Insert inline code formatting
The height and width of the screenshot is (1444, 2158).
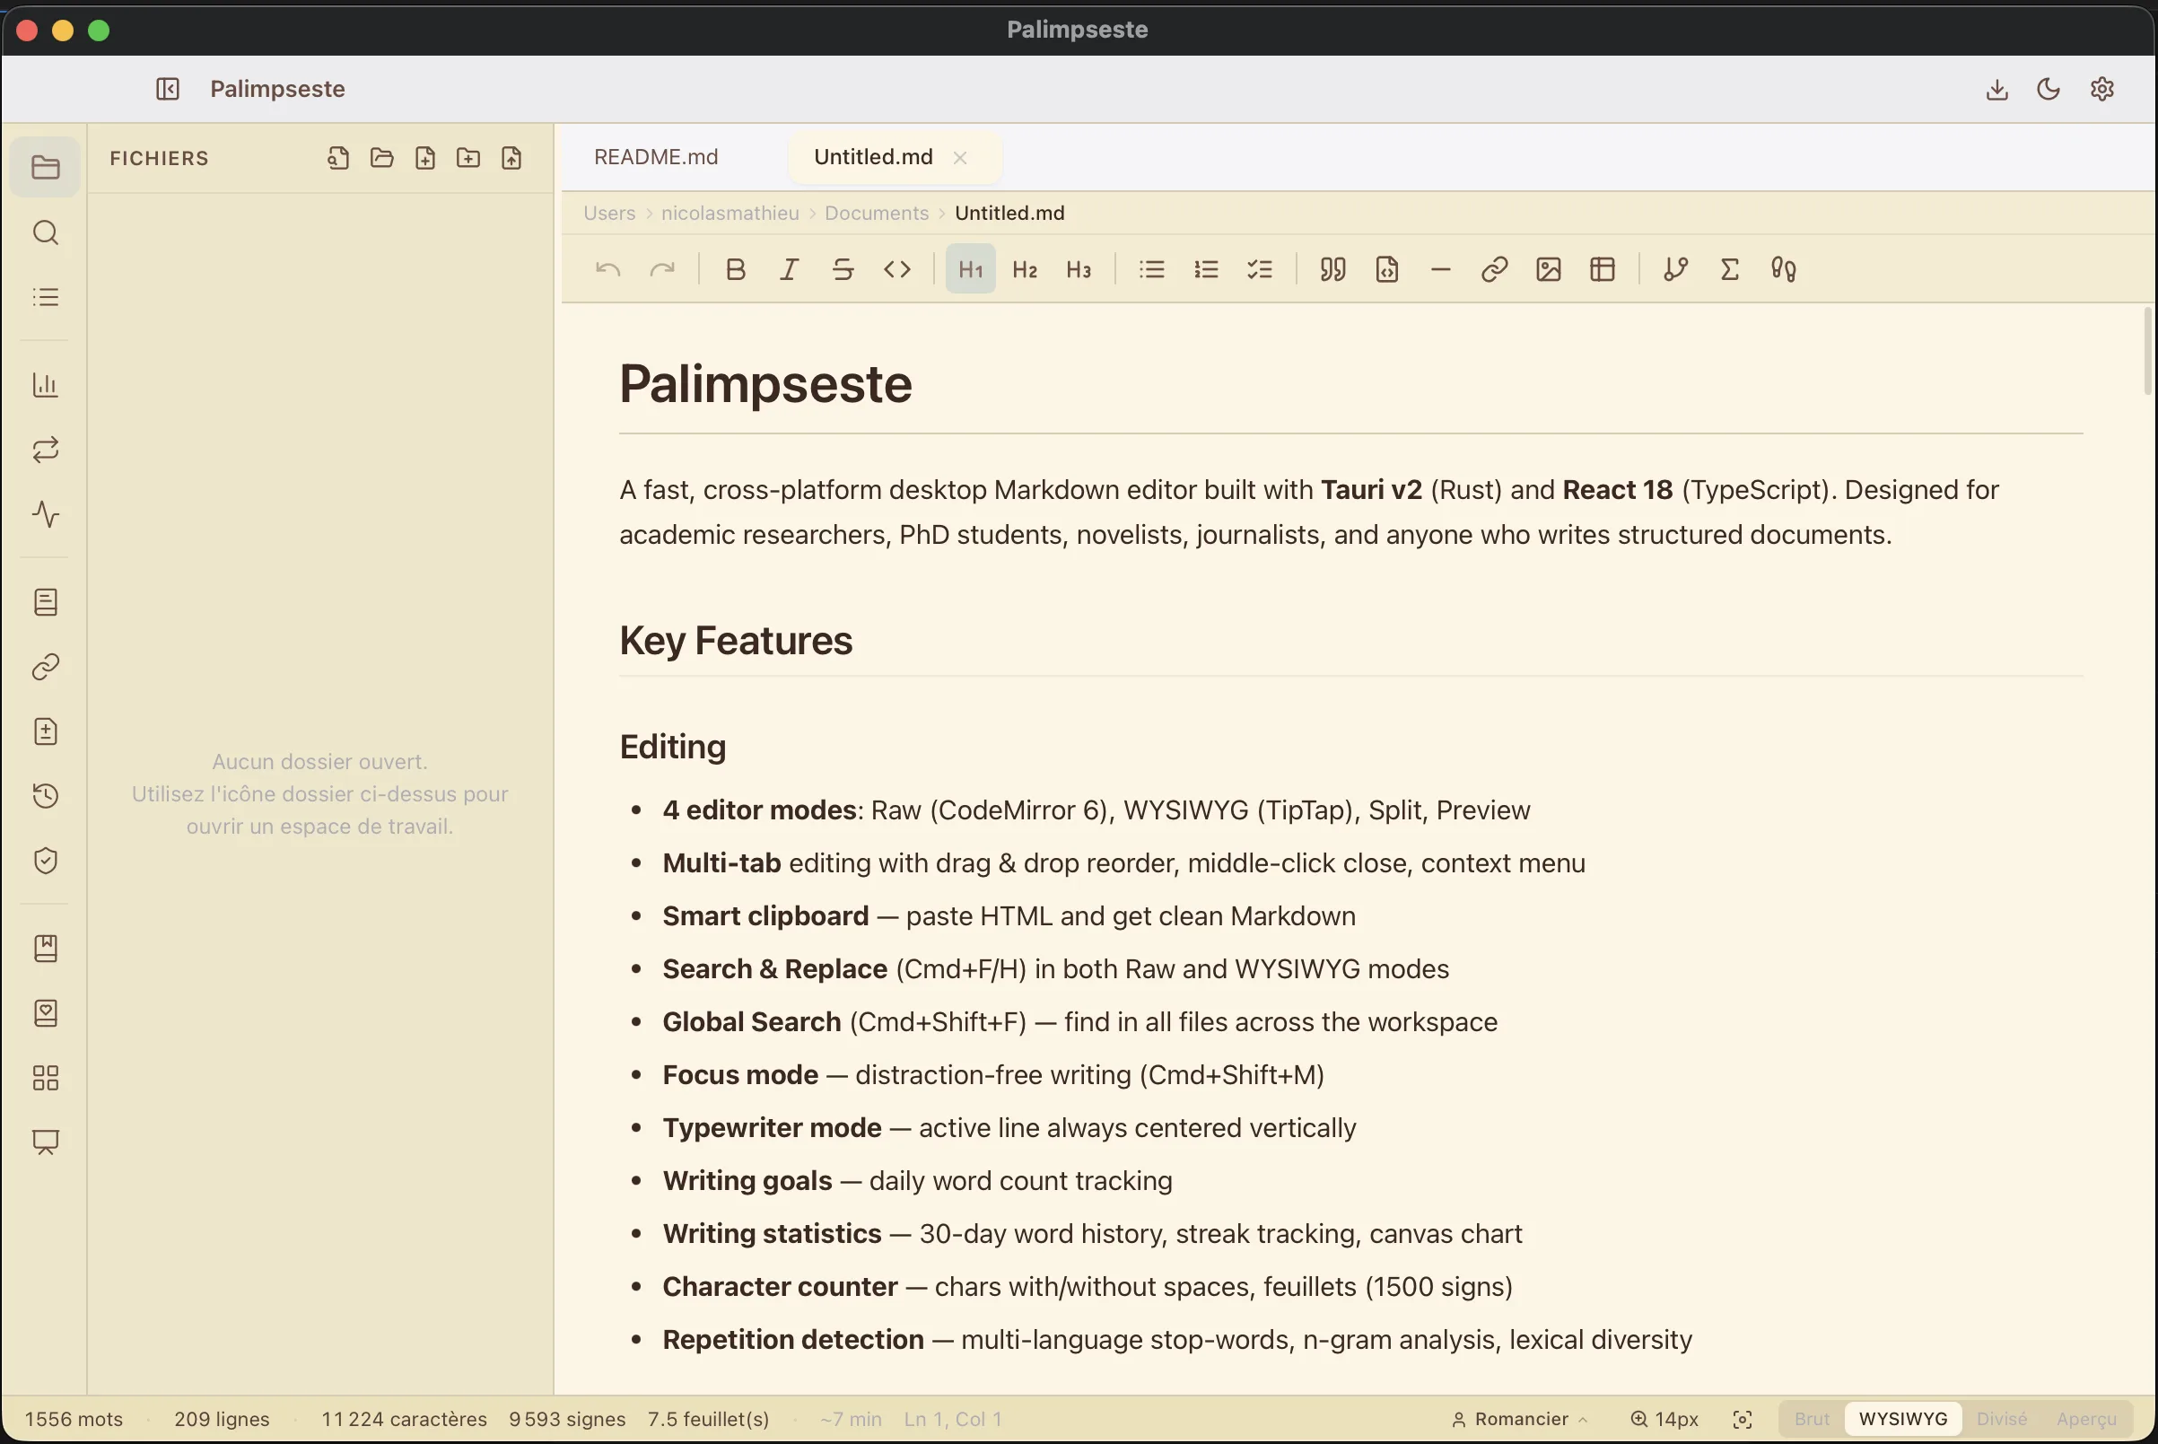click(x=896, y=270)
